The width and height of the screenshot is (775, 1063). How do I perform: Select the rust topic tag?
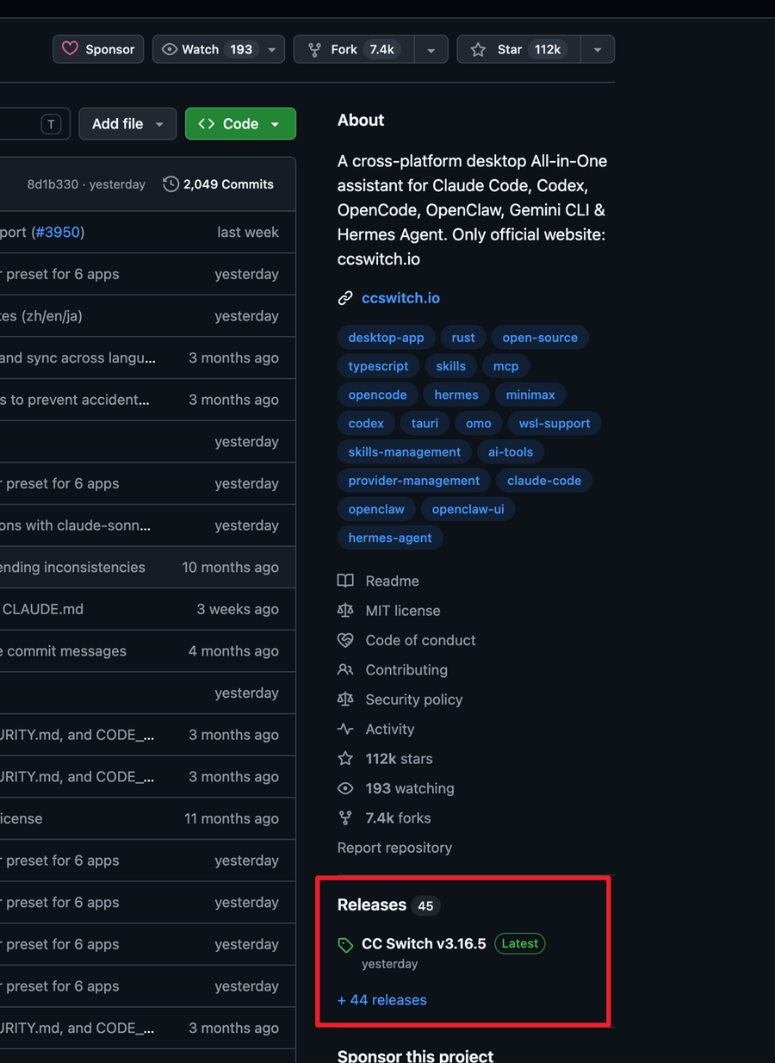(463, 338)
